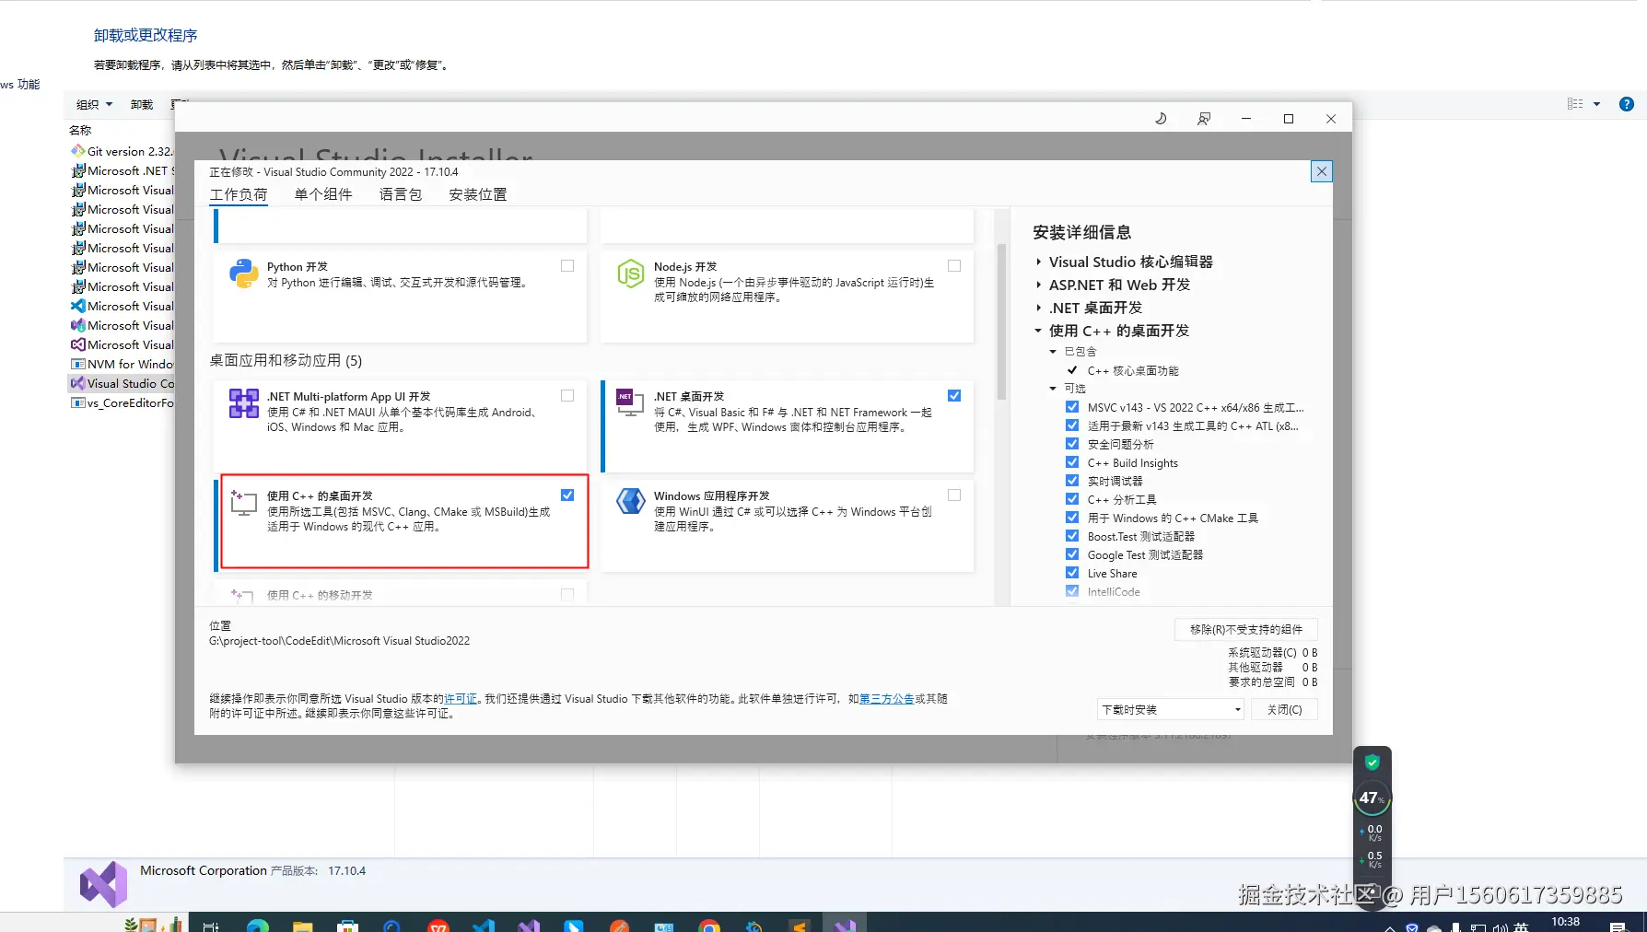This screenshot has width=1647, height=932.
Task: Click the Node.js workload icon
Action: [x=631, y=274]
